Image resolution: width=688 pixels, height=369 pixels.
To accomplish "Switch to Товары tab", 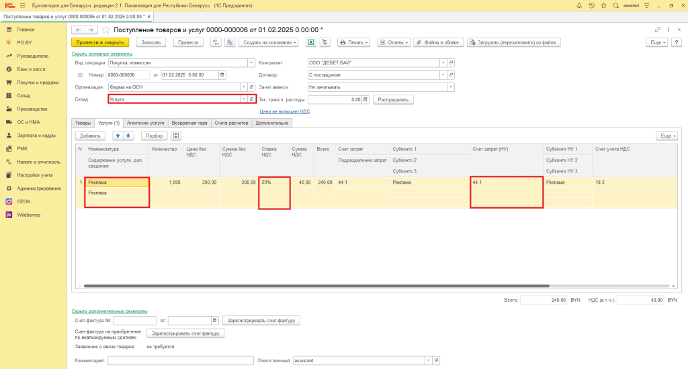I will pos(83,123).
